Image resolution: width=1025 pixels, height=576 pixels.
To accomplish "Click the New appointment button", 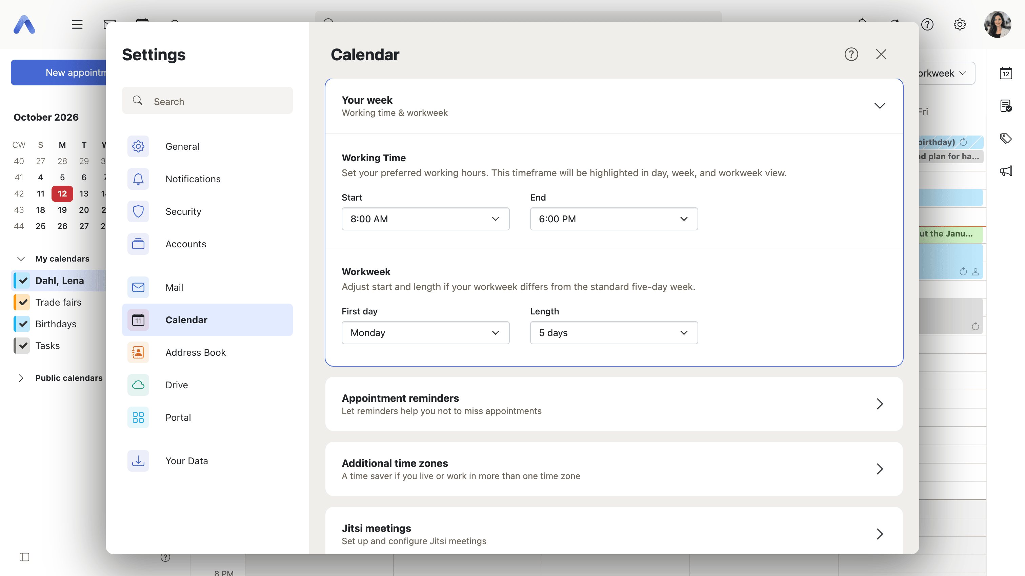I will [x=58, y=73].
